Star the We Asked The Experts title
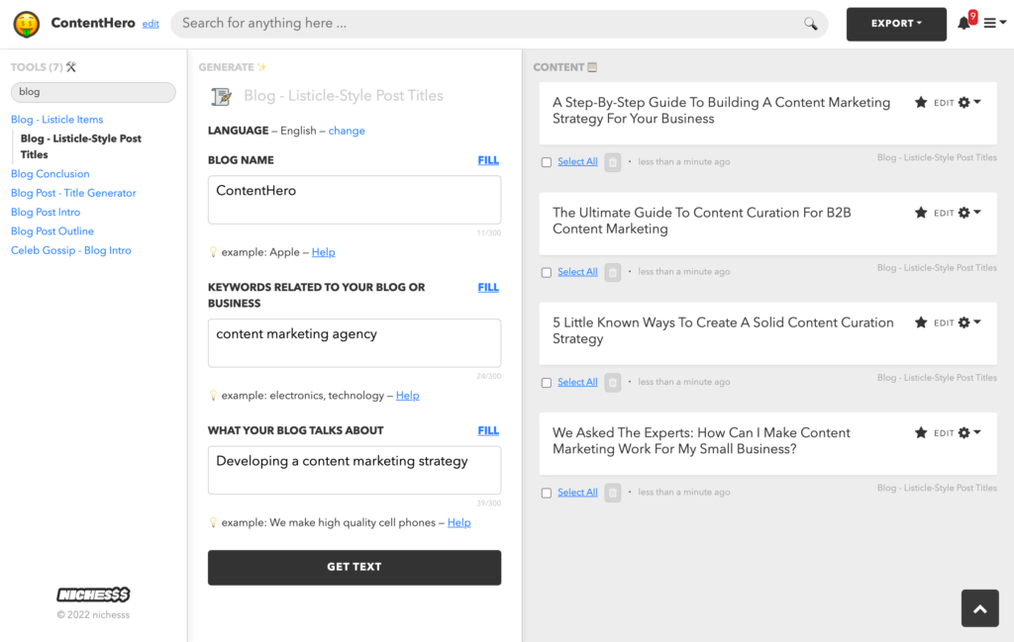1014x642 pixels. point(921,432)
